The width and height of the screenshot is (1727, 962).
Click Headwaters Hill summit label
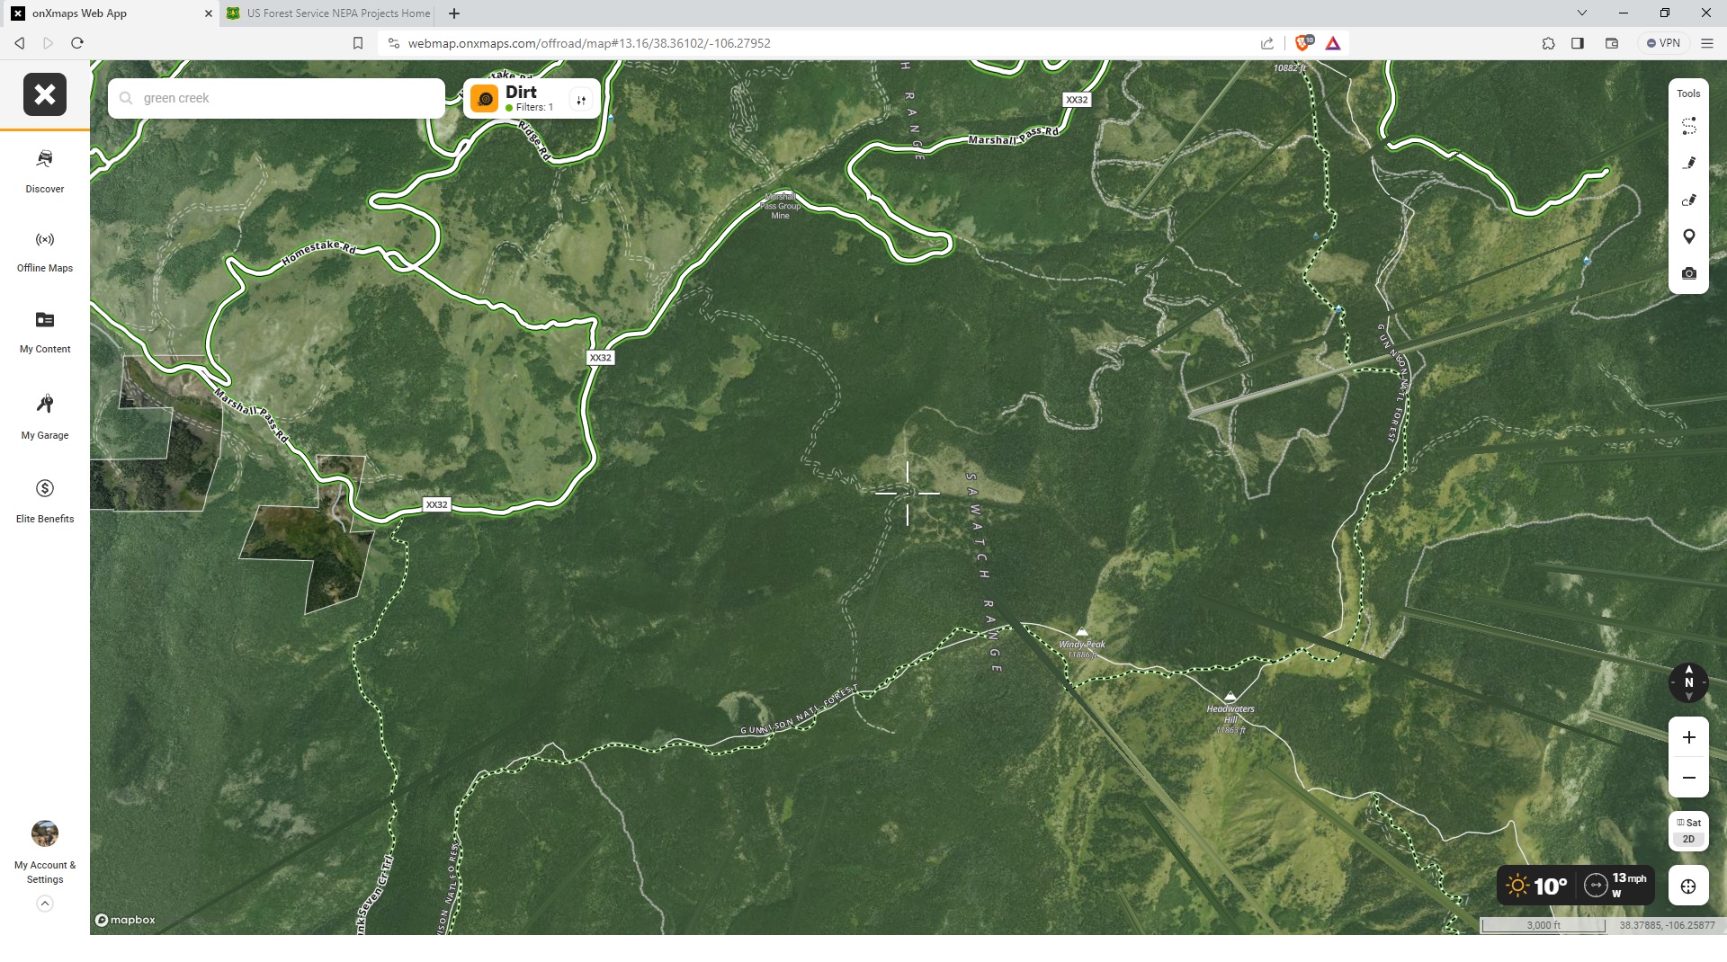pyautogui.click(x=1230, y=714)
